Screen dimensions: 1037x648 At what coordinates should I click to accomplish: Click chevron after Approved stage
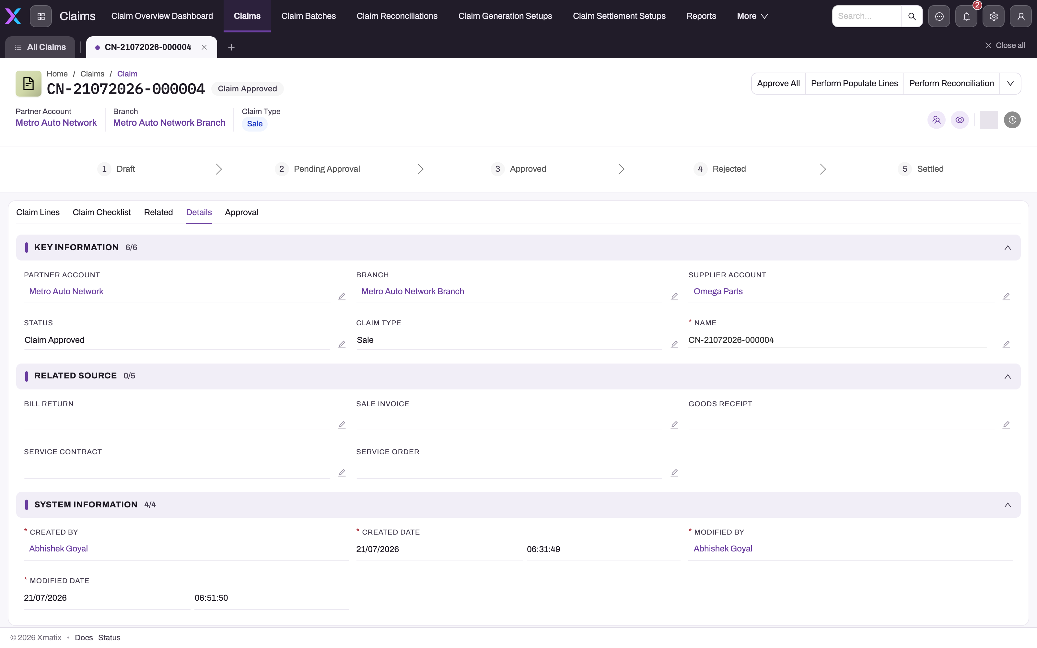(x=621, y=169)
